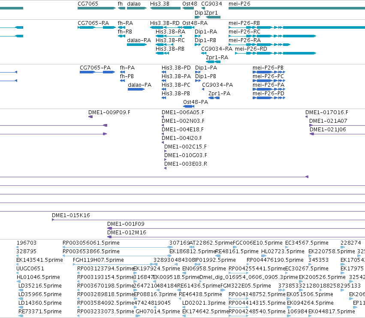The image size is (365, 318).
Task: Click the fh-PA protein label
Action: (127, 68)
